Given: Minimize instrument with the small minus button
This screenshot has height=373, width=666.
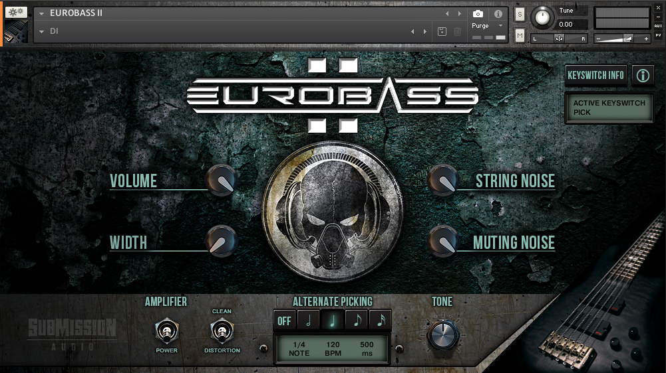Looking at the screenshot, I should (659, 17).
